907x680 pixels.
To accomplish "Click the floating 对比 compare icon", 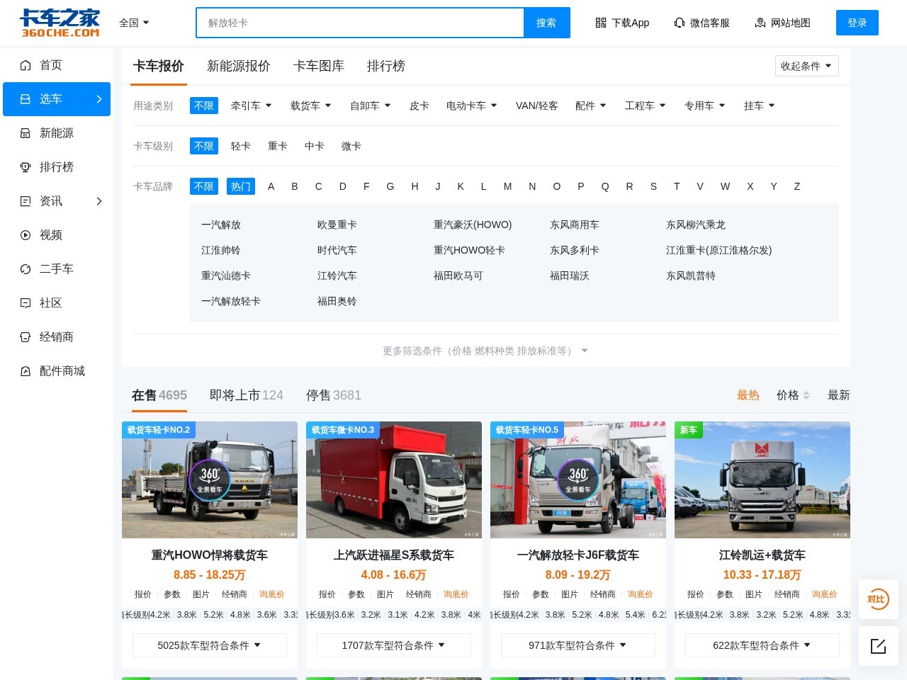I will coord(878,599).
